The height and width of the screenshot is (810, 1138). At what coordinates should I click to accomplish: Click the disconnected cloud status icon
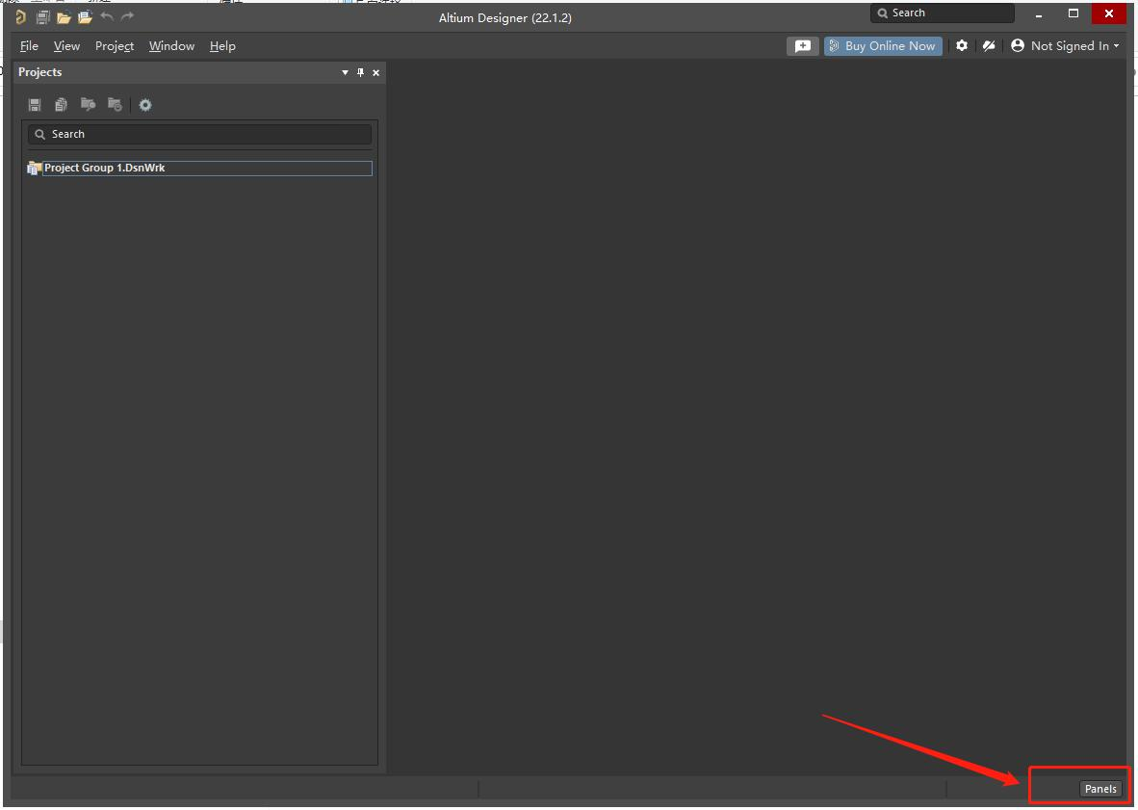tap(988, 45)
